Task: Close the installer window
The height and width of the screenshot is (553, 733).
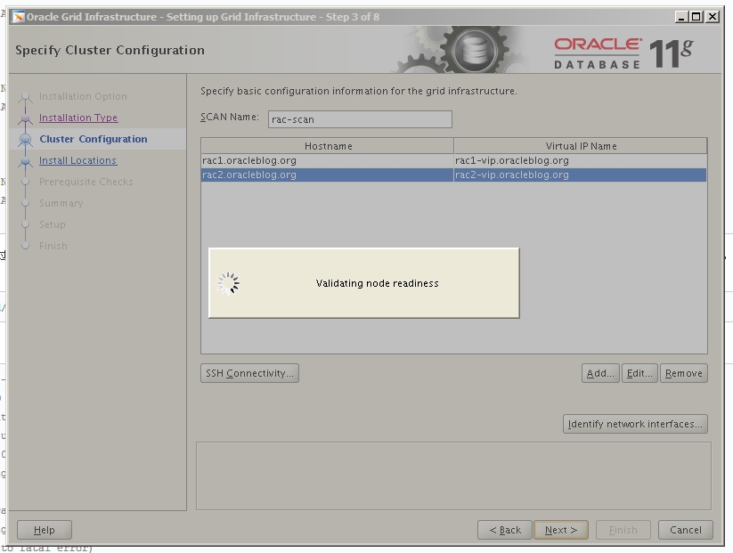Action: pos(713,17)
